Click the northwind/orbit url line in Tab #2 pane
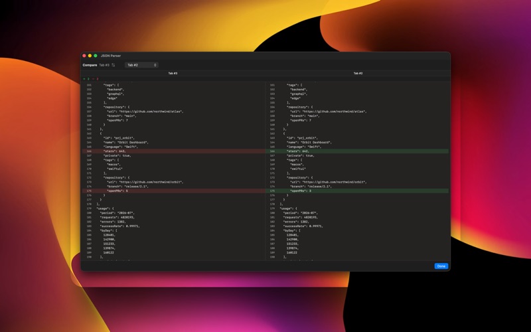Screen dimensions: 531x332 click(x=328, y=182)
